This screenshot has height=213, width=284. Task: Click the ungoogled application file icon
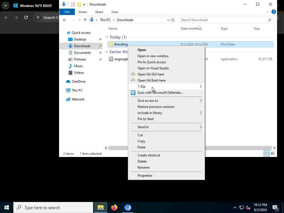(111, 59)
